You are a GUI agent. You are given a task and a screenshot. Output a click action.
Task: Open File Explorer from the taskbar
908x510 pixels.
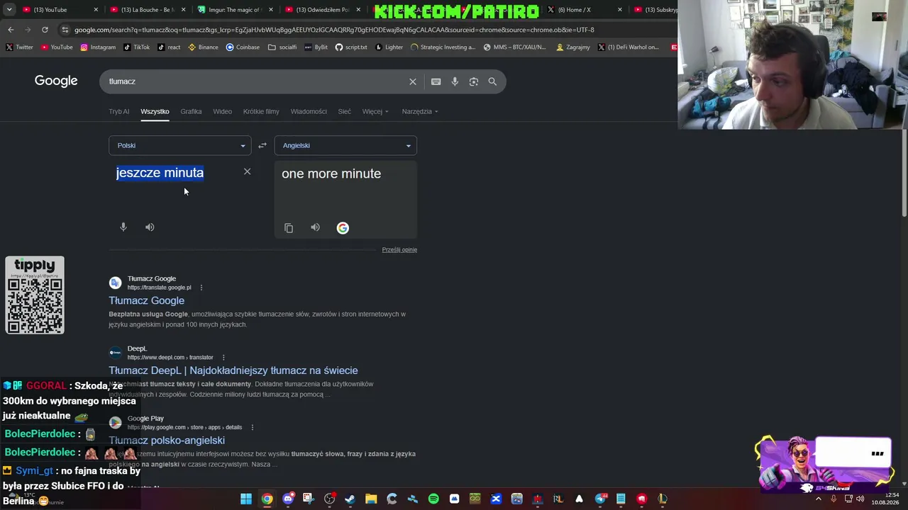point(371,499)
